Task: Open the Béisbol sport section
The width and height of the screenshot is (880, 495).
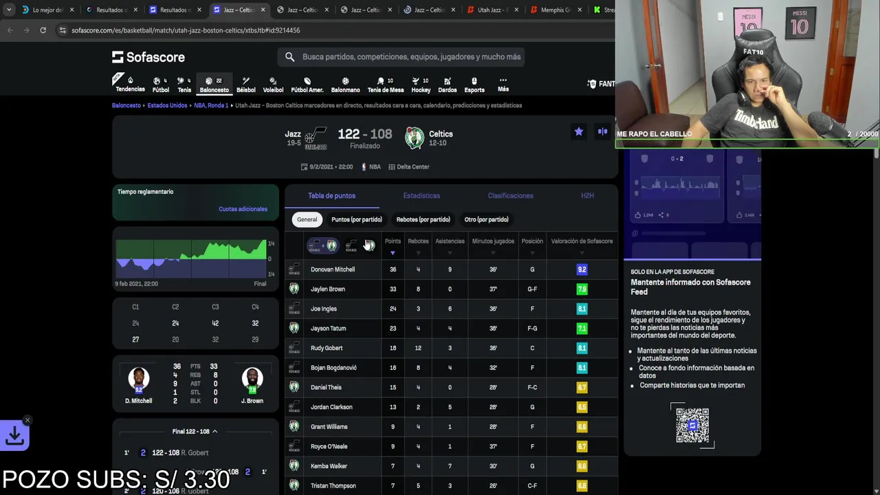Action: [x=245, y=85]
